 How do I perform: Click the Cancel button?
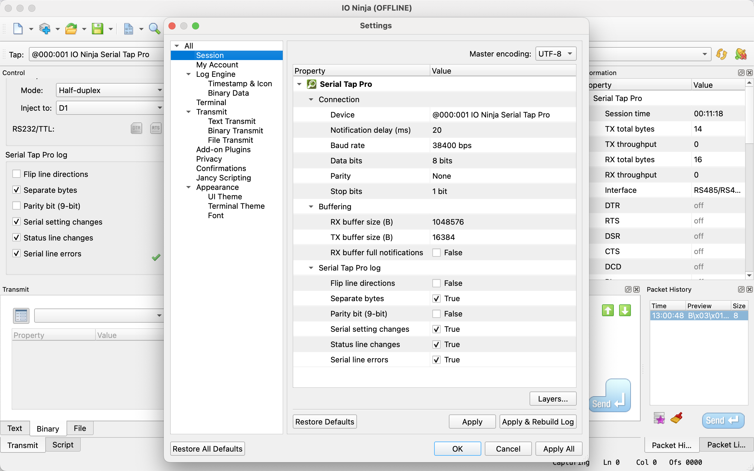(508, 449)
